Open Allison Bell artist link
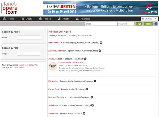Image resolution: width=159 pixels, height=117 pixels. pyautogui.click(x=53, y=114)
